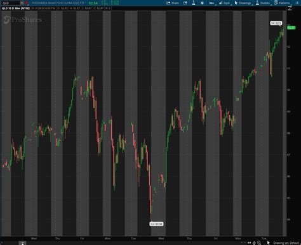Open the Drawing set: Default selector
This screenshot has width=301, height=245.
coord(286,243)
